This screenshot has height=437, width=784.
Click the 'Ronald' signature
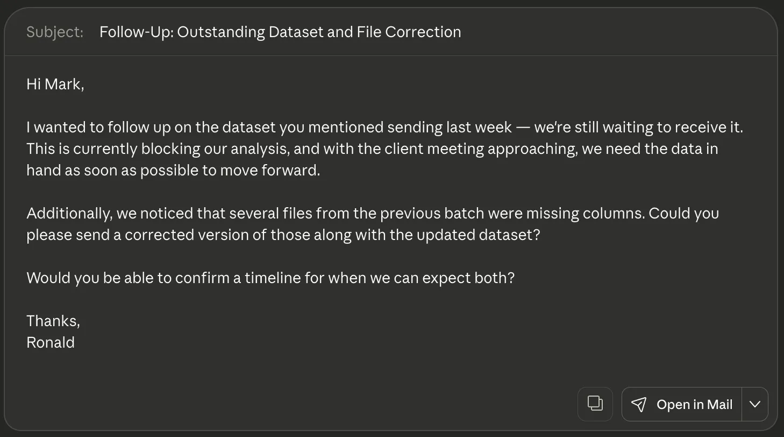tap(51, 343)
